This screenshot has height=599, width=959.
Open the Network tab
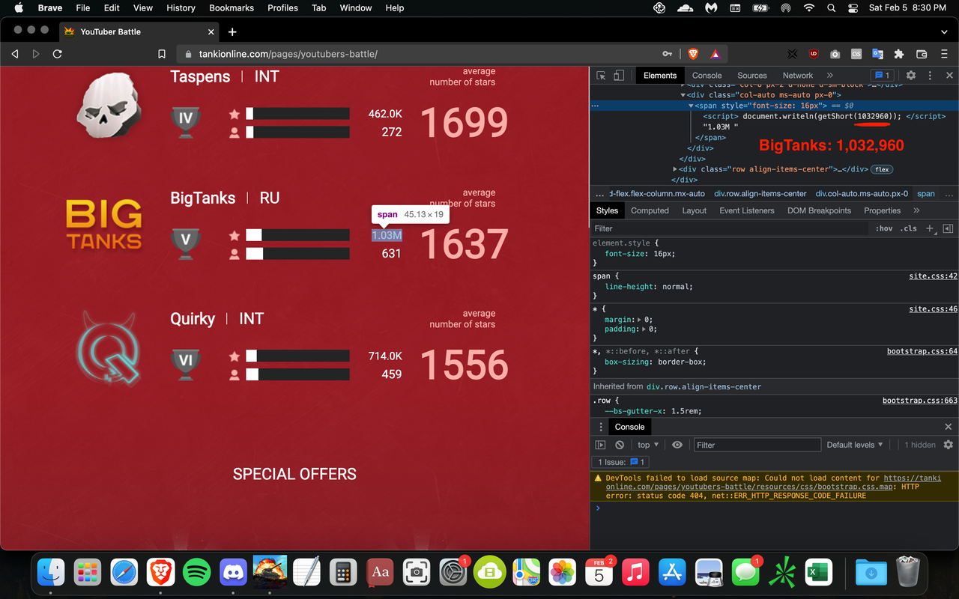click(x=798, y=76)
